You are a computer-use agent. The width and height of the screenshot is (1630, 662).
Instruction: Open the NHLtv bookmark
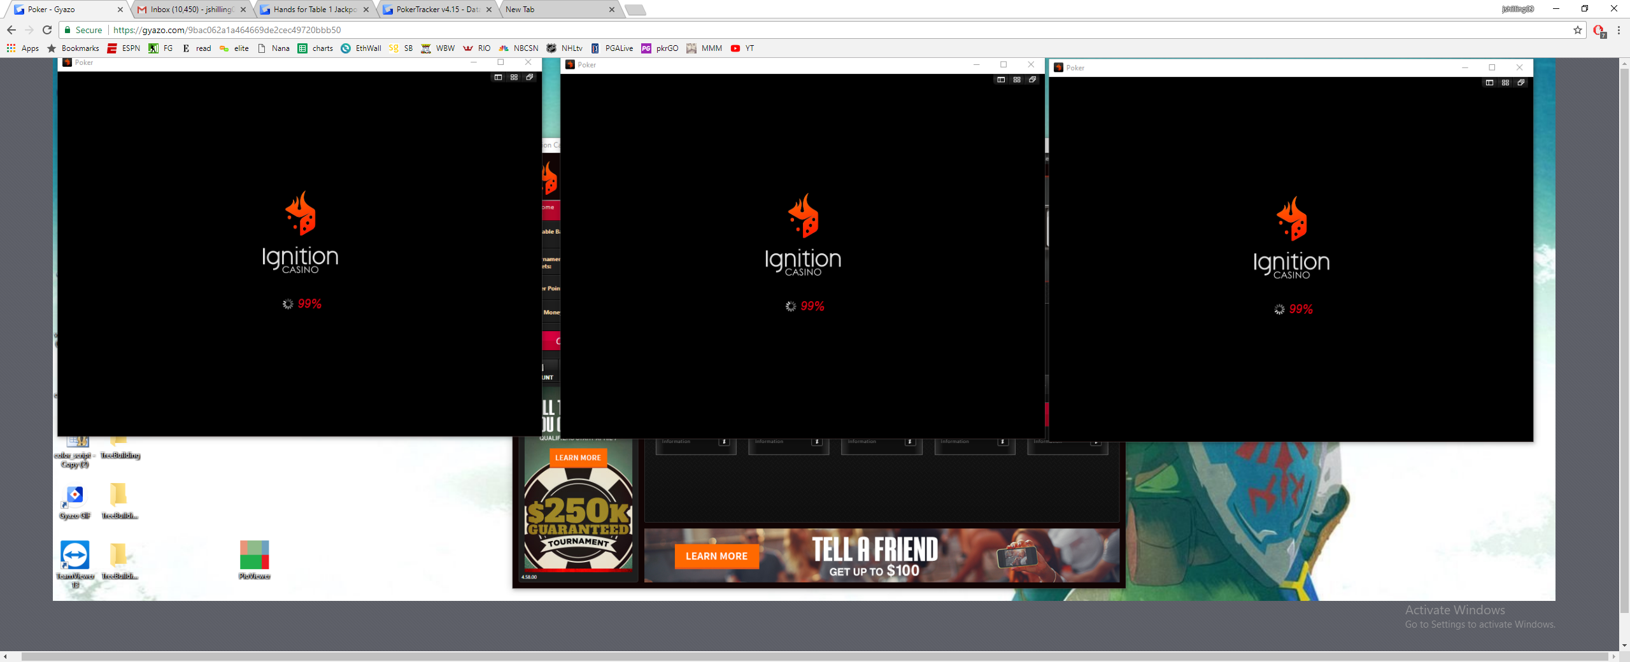coord(565,48)
